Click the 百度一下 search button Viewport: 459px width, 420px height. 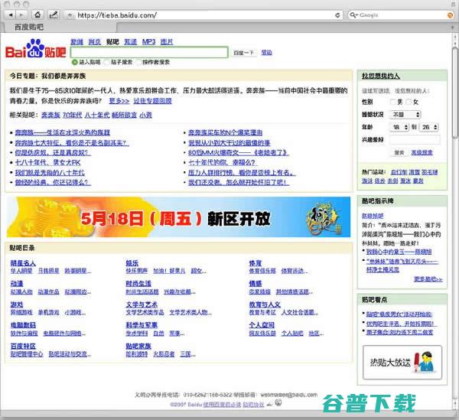point(243,53)
